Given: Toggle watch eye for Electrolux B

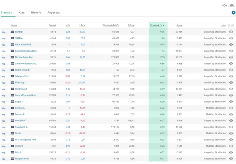Looking at the screenshot, I should [231, 89].
